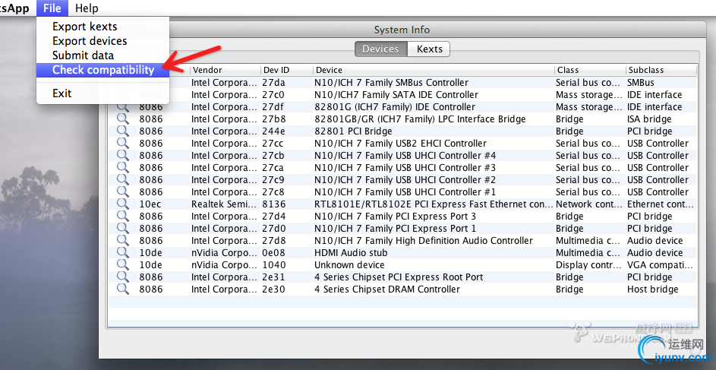Click the Realtek Semi... vendor cell
Image resolution: width=716 pixels, height=370 pixels.
224,204
